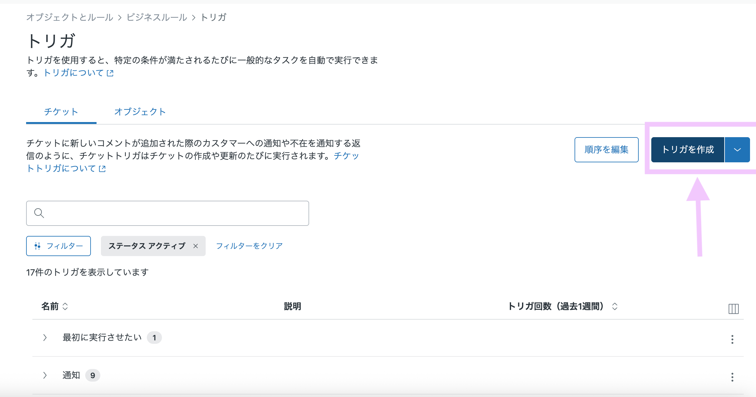The width and height of the screenshot is (756, 397).
Task: Open three-dot menu for 通知 row
Action: coord(732,377)
